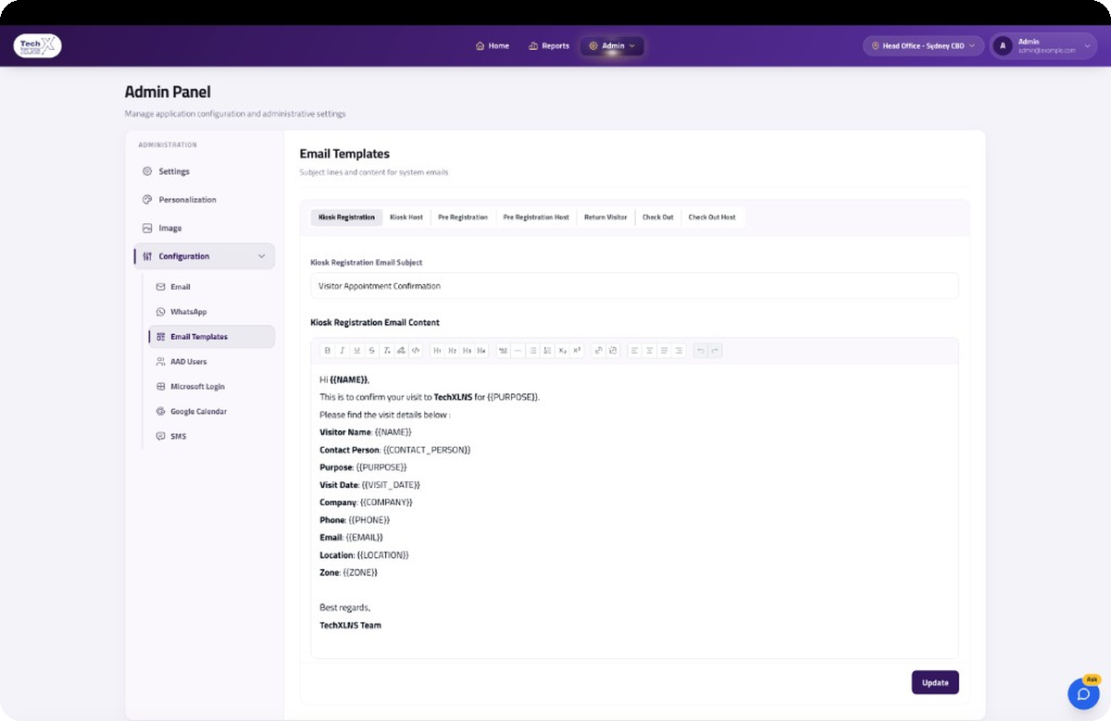Click the undo icon in editor

click(701, 351)
